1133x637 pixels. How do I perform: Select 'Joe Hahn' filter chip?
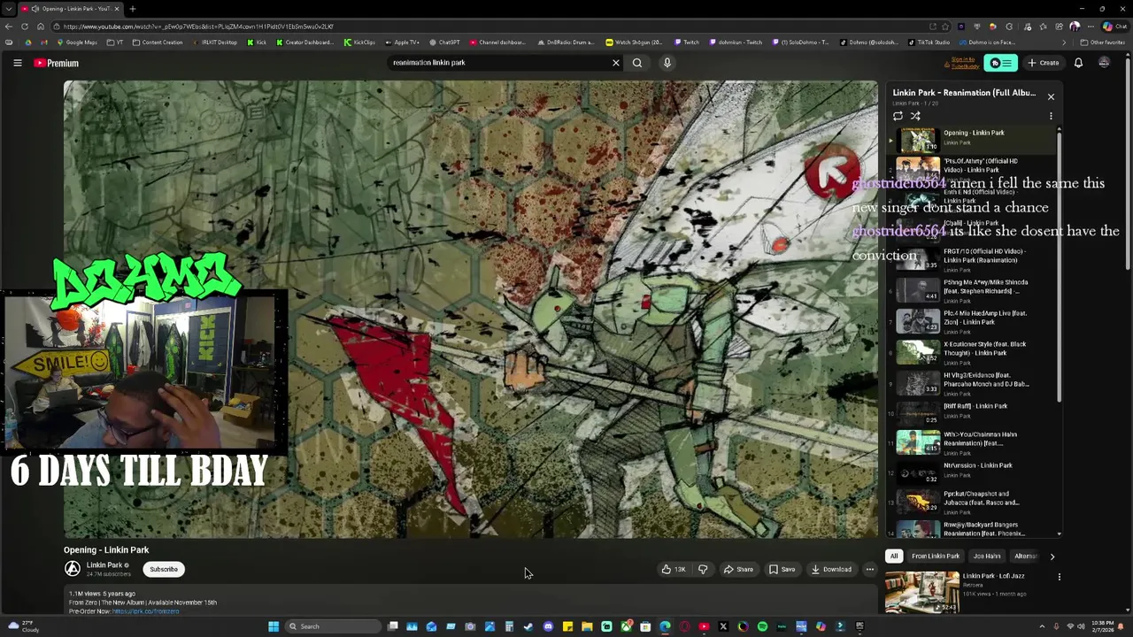987,556
